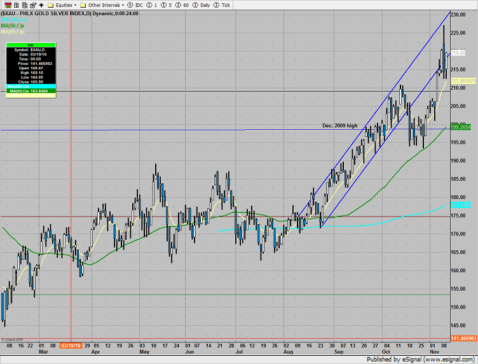
Task: Click the yellow folder icon beside Equities
Action: pos(51,5)
